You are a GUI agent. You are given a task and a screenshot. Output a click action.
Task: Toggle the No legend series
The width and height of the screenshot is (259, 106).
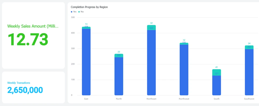click(x=81, y=12)
